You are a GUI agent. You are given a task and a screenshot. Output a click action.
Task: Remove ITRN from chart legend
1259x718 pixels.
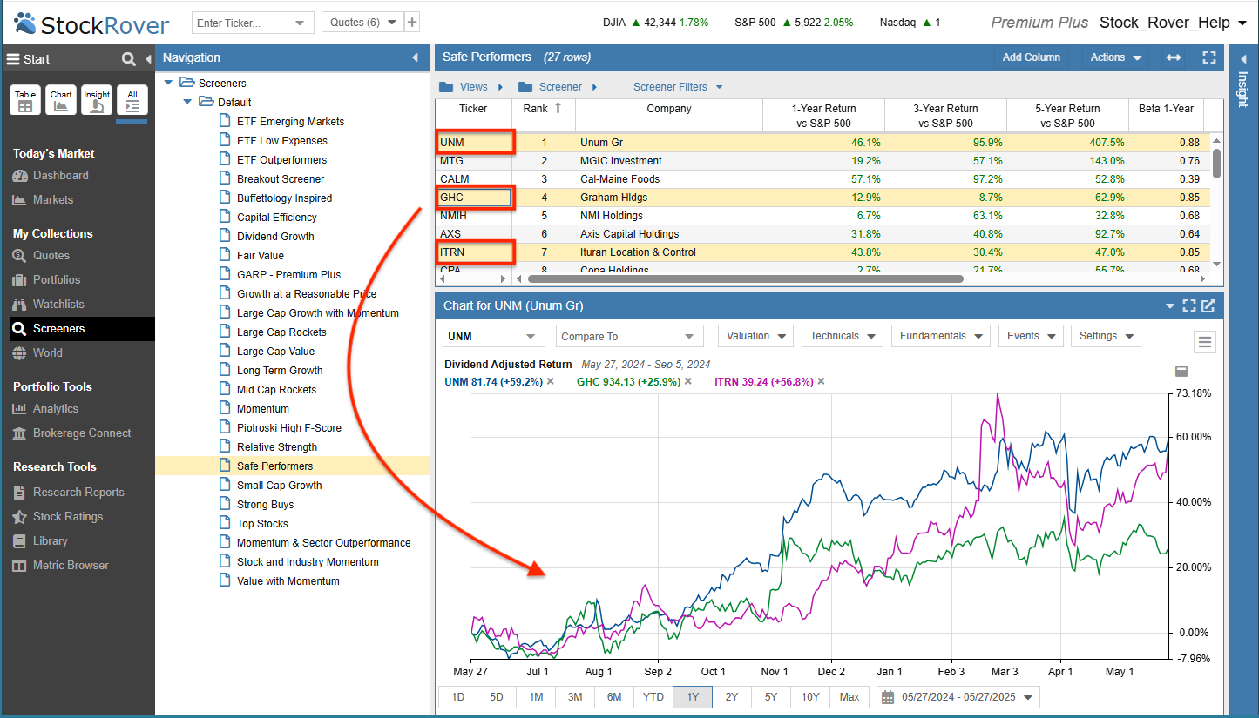tap(821, 381)
